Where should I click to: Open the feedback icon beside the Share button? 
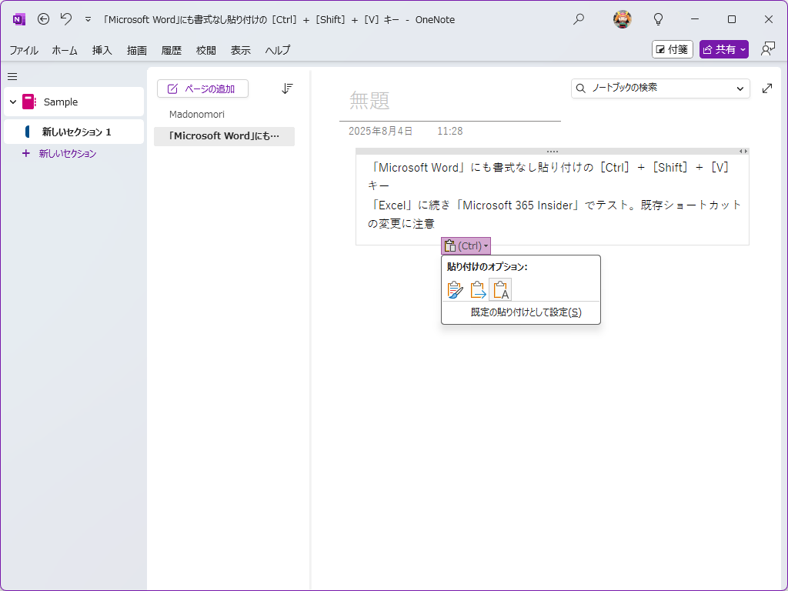click(767, 48)
